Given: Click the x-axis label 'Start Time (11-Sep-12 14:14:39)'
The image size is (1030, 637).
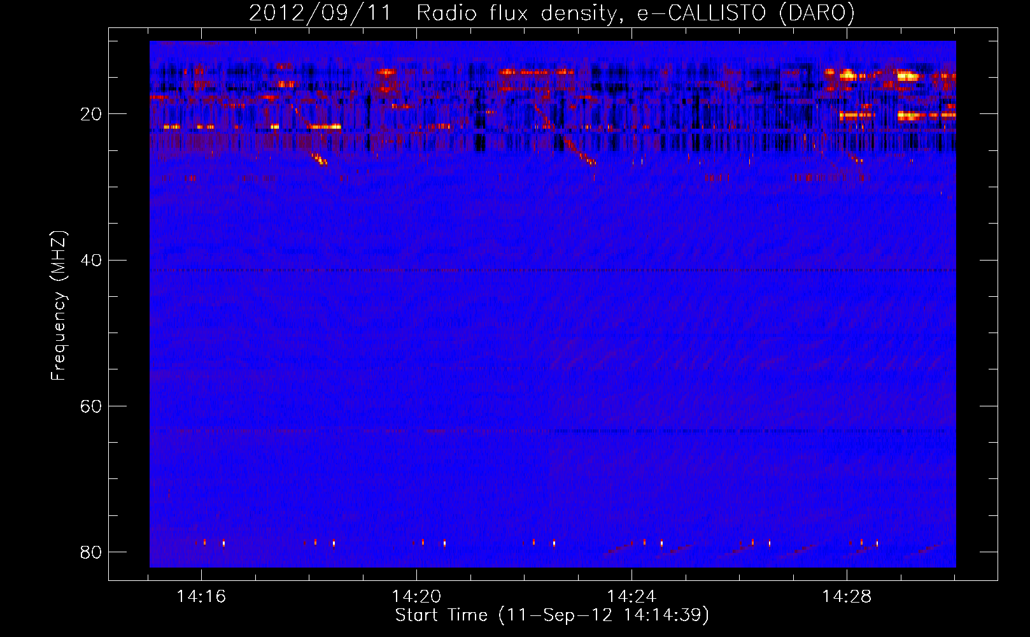Looking at the screenshot, I should click(x=552, y=615).
